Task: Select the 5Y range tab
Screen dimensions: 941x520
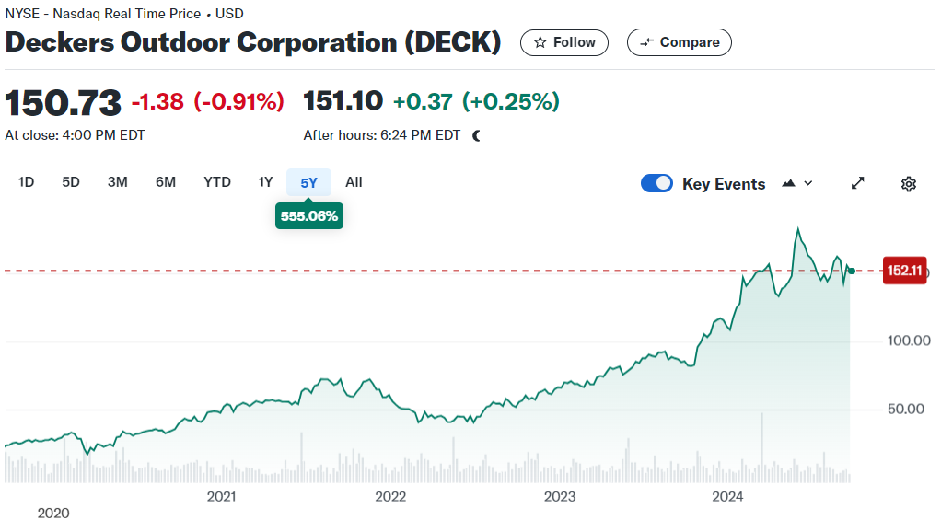Action: [x=308, y=182]
